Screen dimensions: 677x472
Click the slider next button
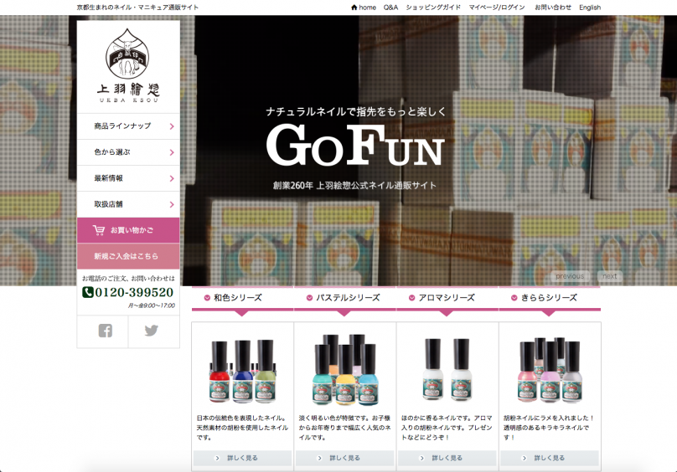[x=609, y=276]
